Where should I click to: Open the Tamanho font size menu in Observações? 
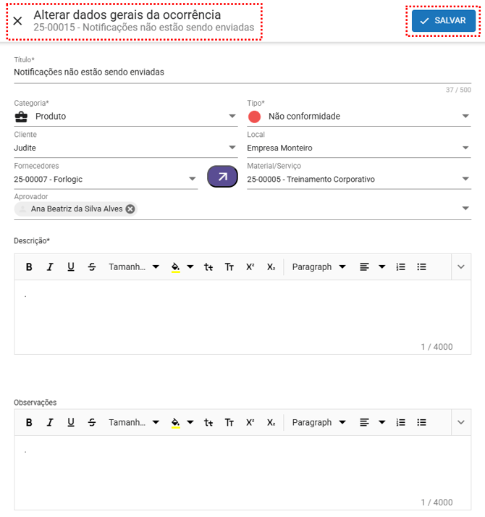134,423
